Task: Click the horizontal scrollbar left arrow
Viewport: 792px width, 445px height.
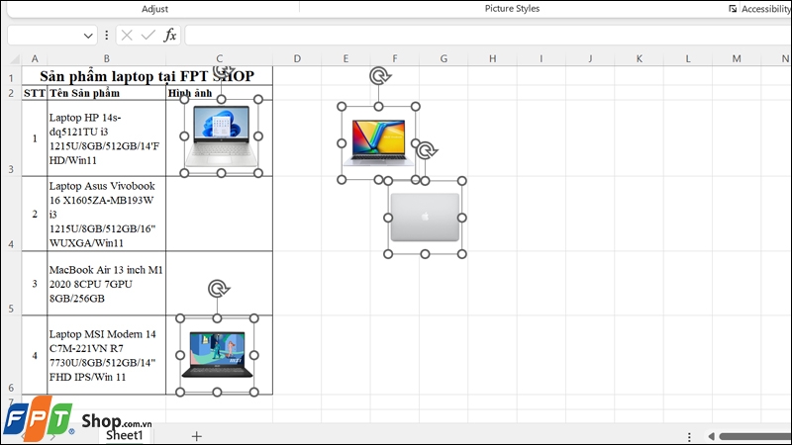Action: click(711, 436)
